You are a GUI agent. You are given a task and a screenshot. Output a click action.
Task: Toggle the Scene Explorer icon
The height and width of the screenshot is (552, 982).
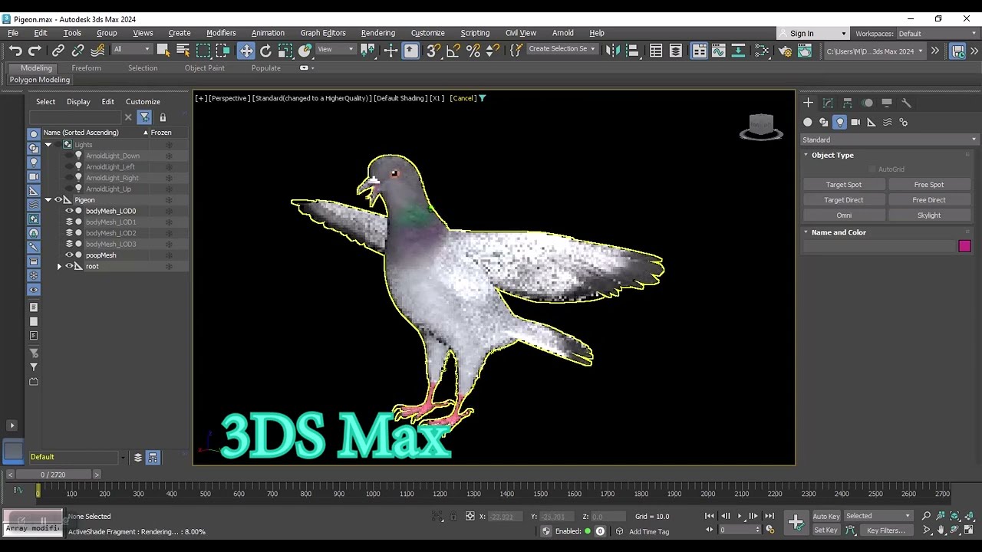point(656,51)
